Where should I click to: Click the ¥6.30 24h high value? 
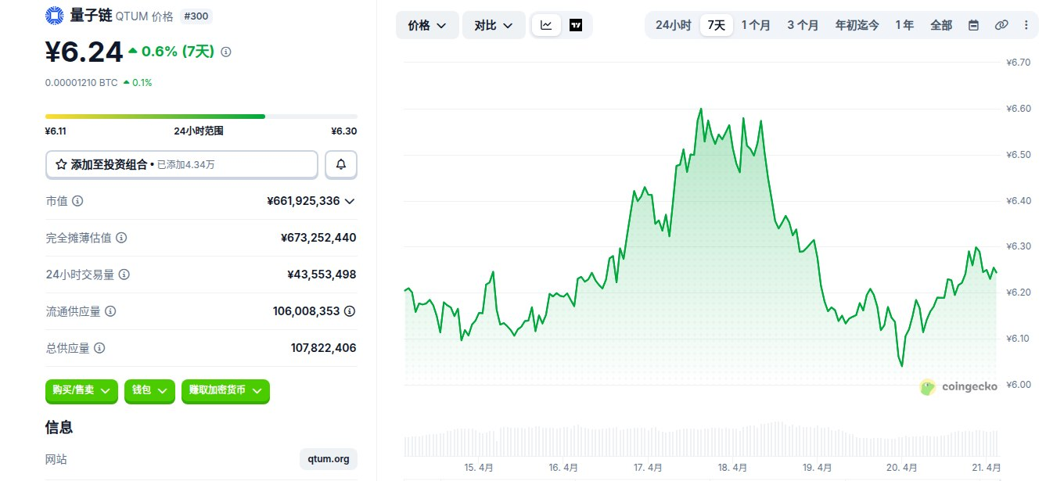pyautogui.click(x=344, y=131)
